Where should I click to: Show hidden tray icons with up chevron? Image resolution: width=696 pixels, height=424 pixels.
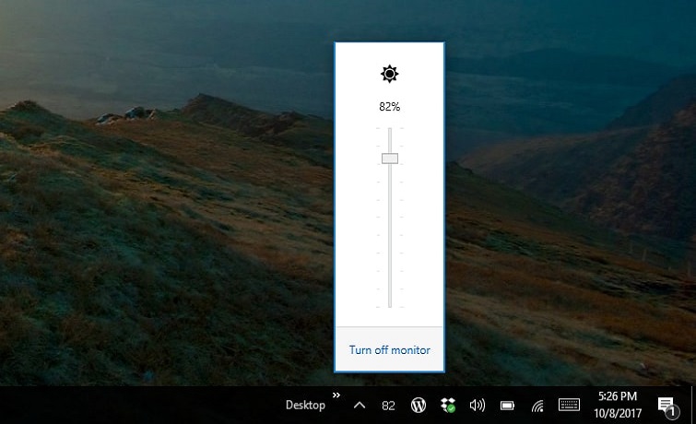(x=360, y=406)
